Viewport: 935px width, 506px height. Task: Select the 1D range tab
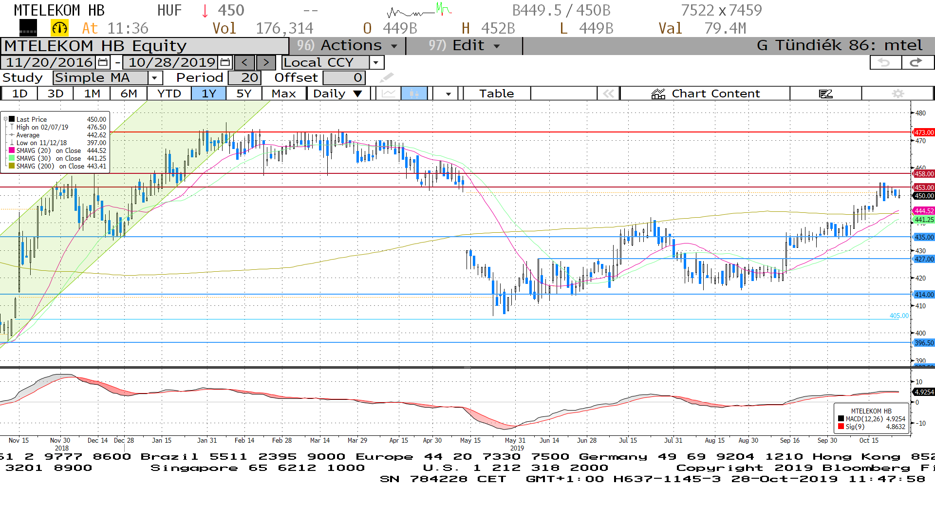[x=19, y=94]
